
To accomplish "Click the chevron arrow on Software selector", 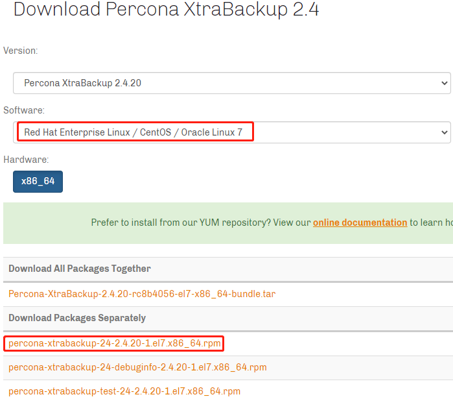I will [445, 132].
